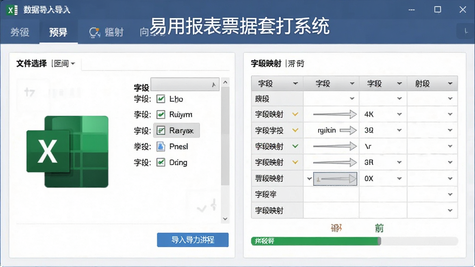Screen dimensions: 475x267
Task: Toggle the Lljo checkbox
Action: (x=160, y=99)
